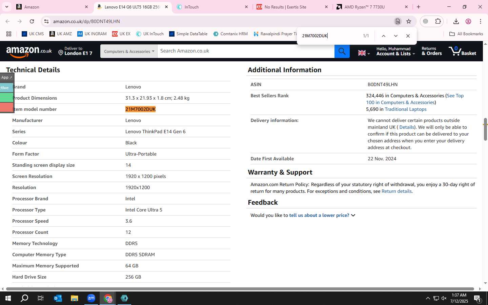Screen dimensions: 488x305
Task: Open the delivery Details link
Action: [407, 127]
